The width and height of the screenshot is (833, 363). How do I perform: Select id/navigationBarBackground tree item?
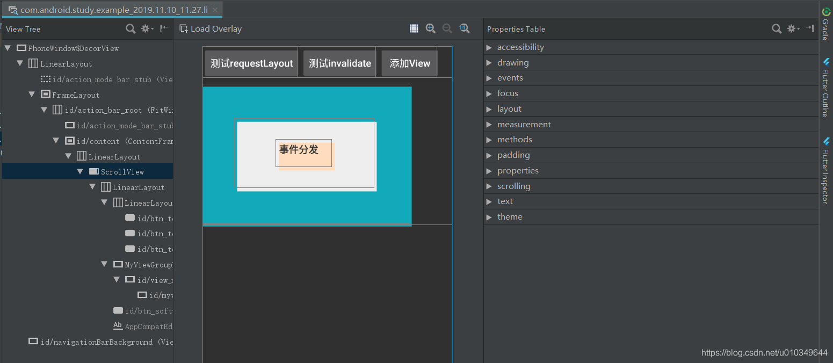(x=100, y=342)
